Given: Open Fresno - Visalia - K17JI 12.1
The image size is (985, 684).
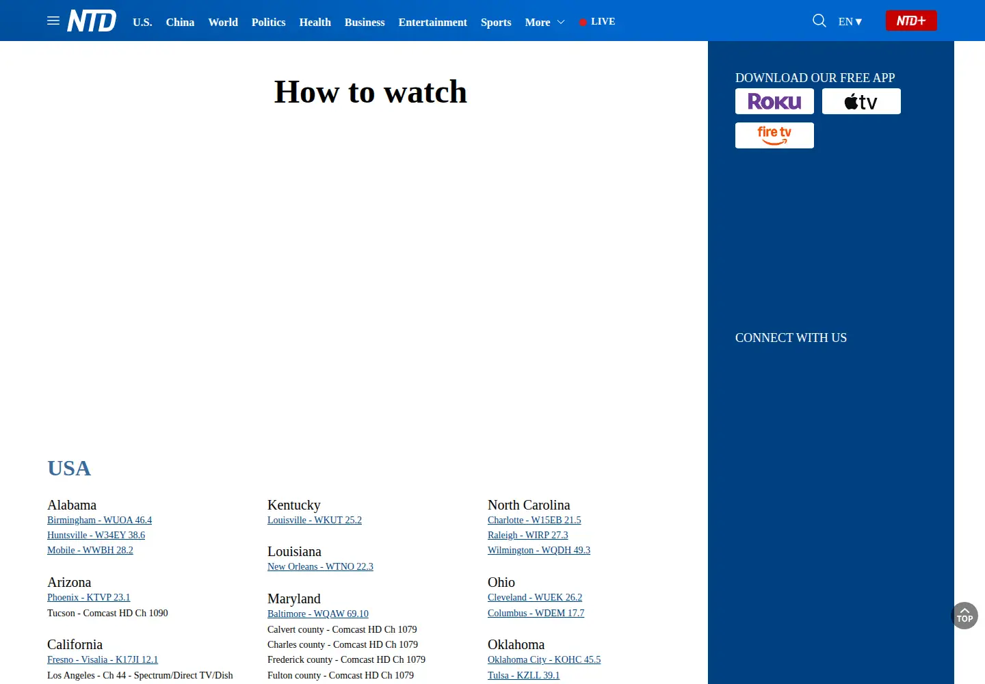Looking at the screenshot, I should pos(103,660).
